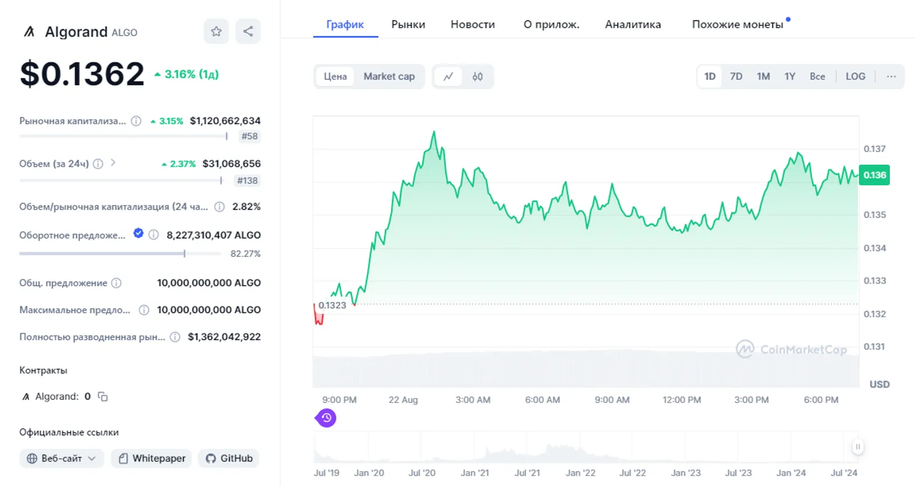
Task: Show info for Полностью разводненная рыночная капитализация
Action: tap(176, 337)
